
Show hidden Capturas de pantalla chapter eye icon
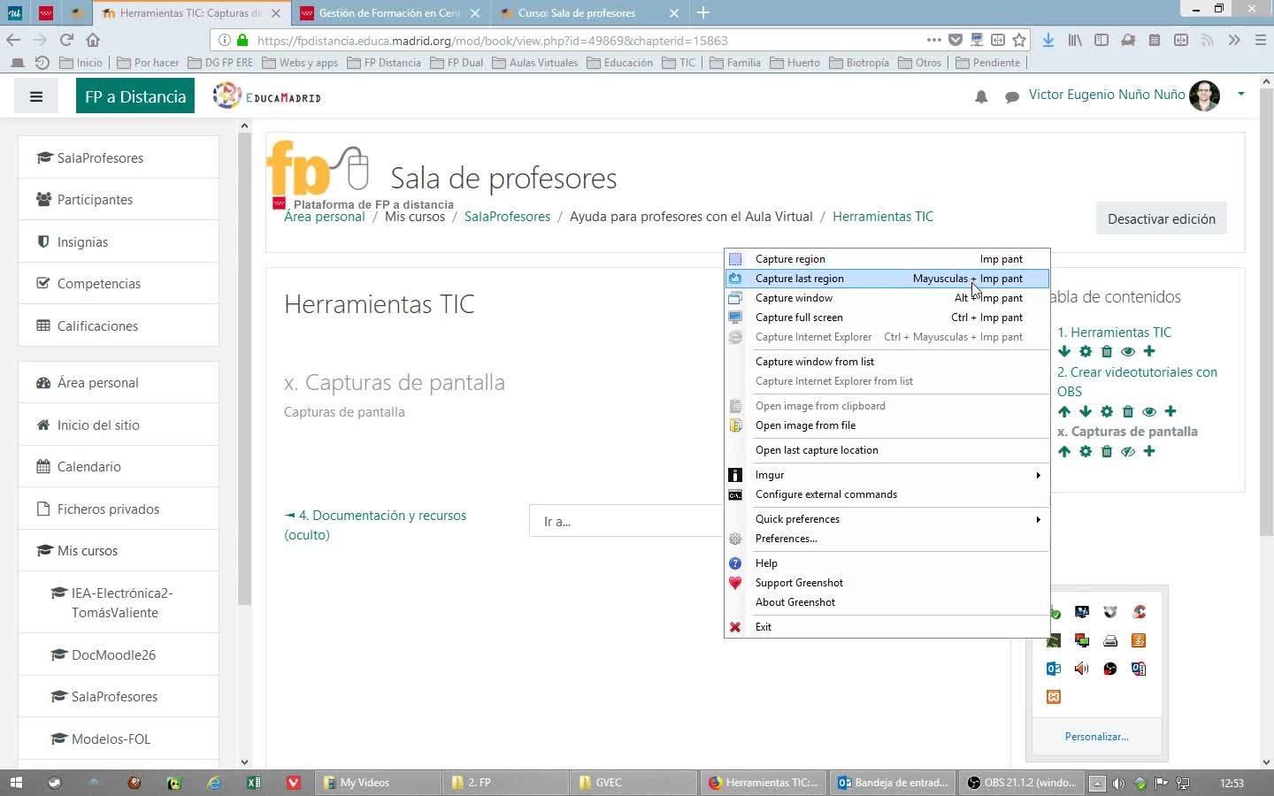1128,451
